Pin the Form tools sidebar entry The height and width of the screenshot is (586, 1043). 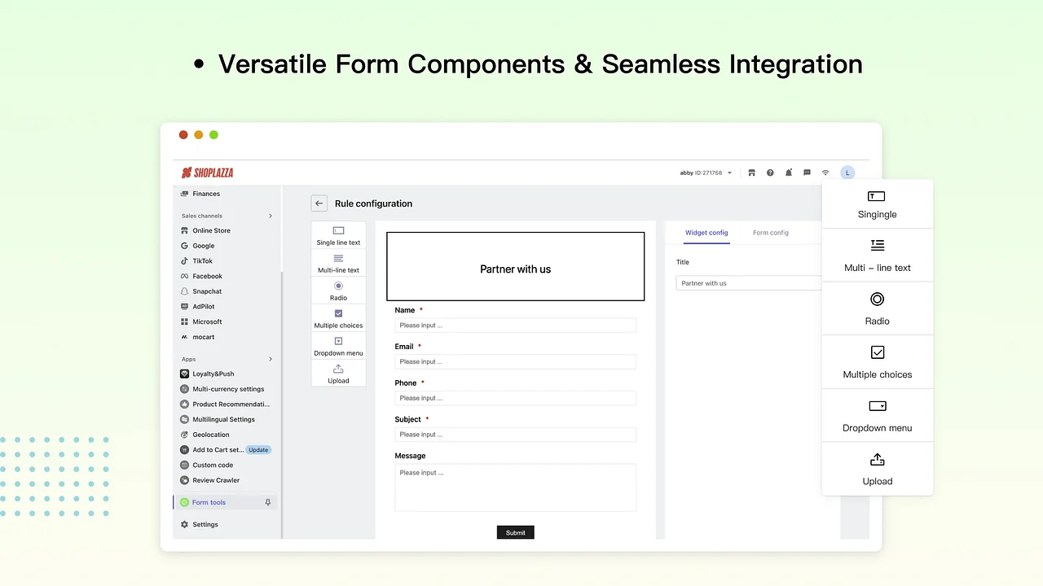[x=268, y=502]
